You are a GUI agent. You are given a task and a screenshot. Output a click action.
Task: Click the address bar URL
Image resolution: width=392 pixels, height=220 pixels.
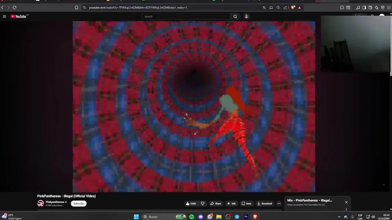[x=138, y=7]
